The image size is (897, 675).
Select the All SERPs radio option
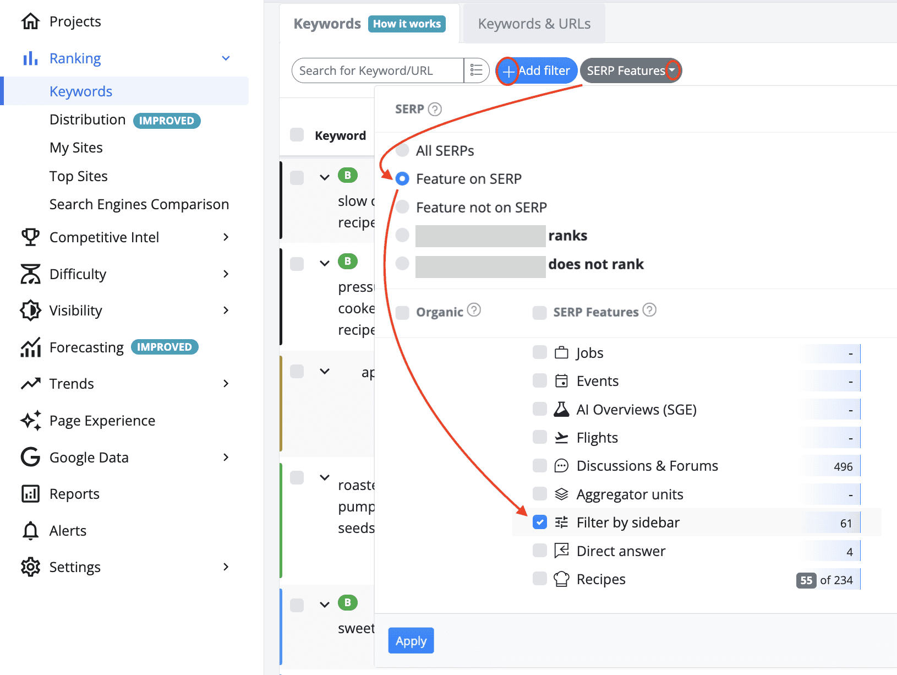click(402, 150)
